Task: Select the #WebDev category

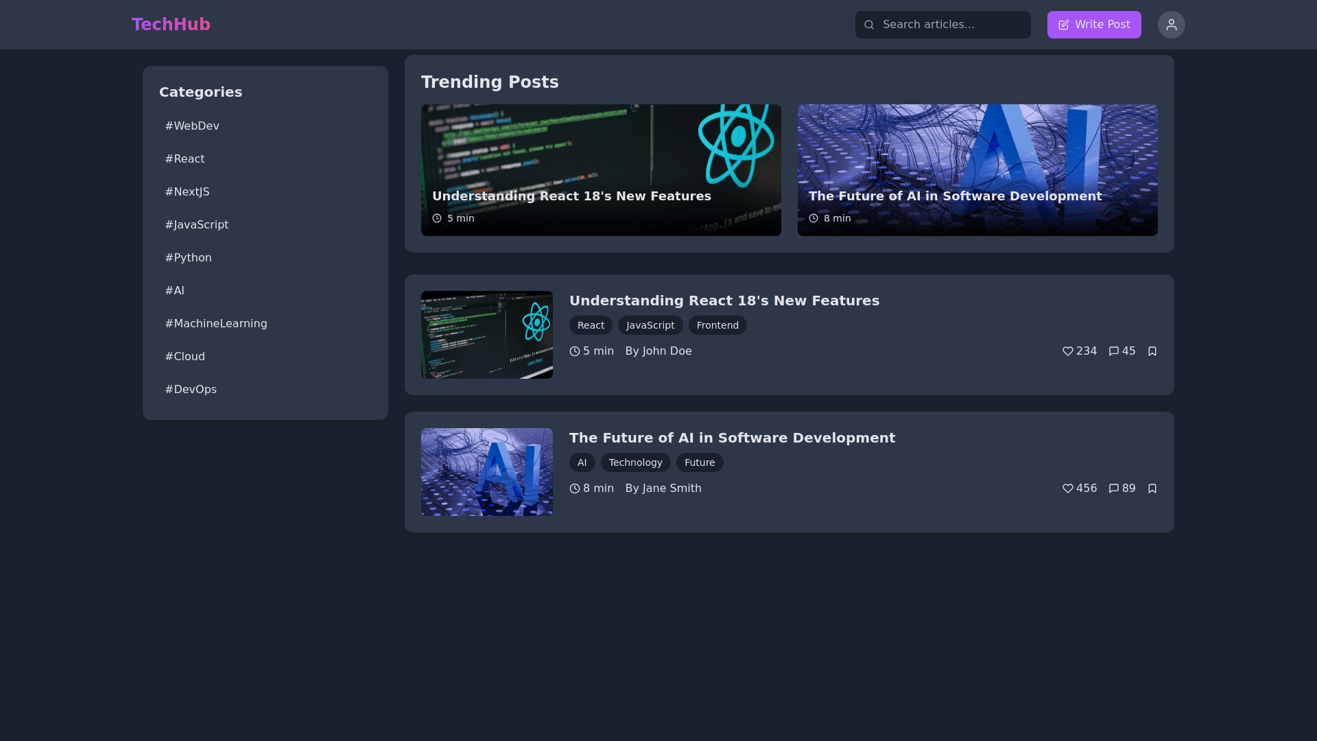Action: [x=192, y=126]
